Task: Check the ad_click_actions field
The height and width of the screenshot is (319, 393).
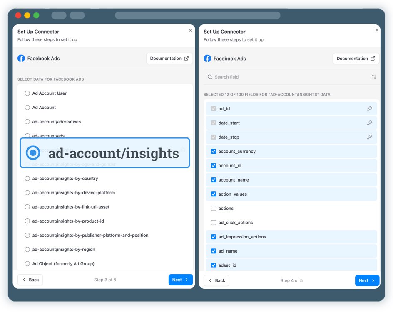Action: [214, 223]
